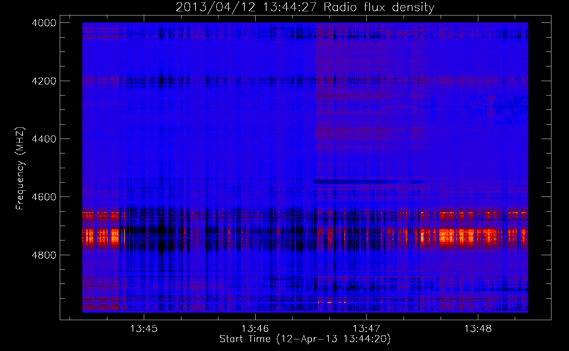Click the 13:46 time tick label
The image size is (569, 351).
pyautogui.click(x=255, y=329)
